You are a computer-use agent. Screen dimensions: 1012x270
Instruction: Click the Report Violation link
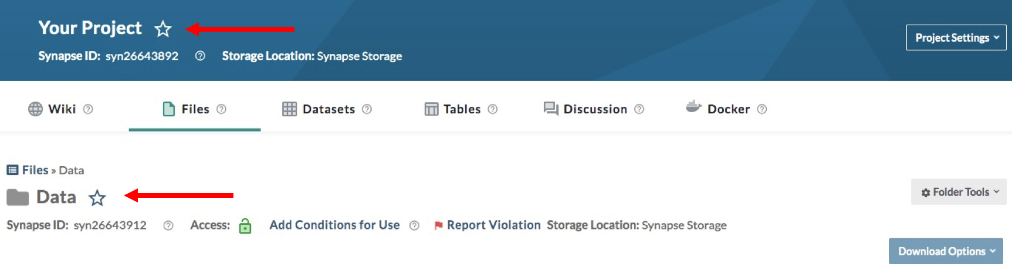493,225
